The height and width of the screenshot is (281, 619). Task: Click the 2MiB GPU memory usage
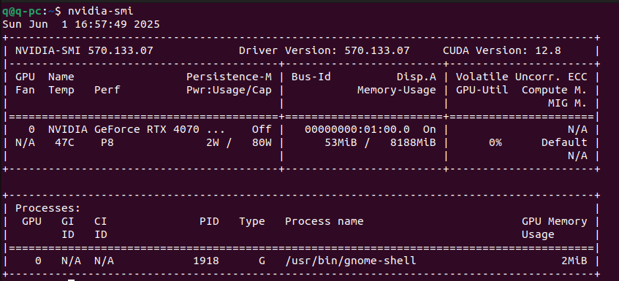click(574, 261)
